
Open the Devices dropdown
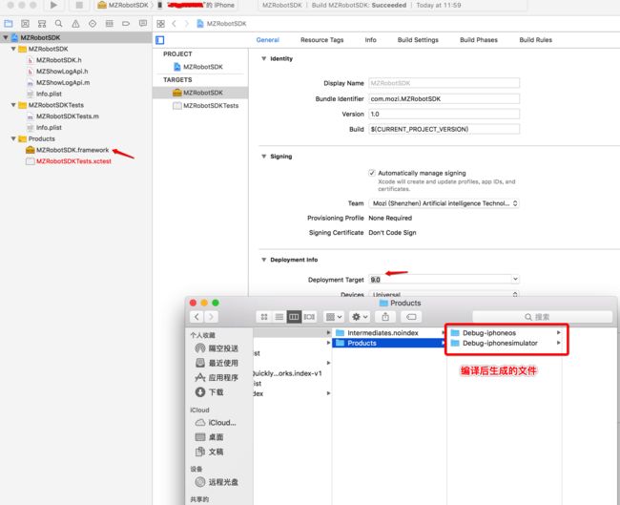point(444,294)
